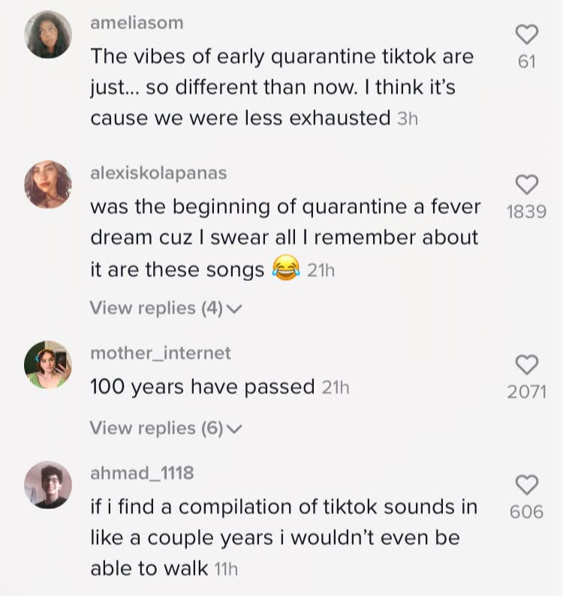Heart ahmad_1118's comment about tiktok sounds
563x596 pixels.
(x=528, y=484)
